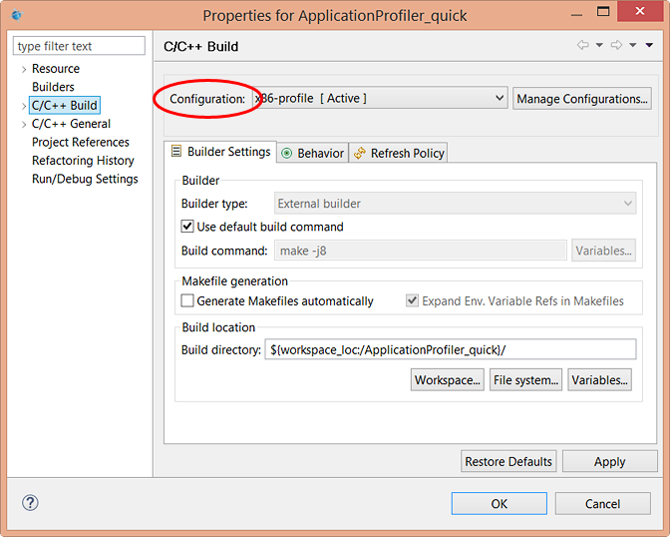Click the green Behavior tab icon

287,153
